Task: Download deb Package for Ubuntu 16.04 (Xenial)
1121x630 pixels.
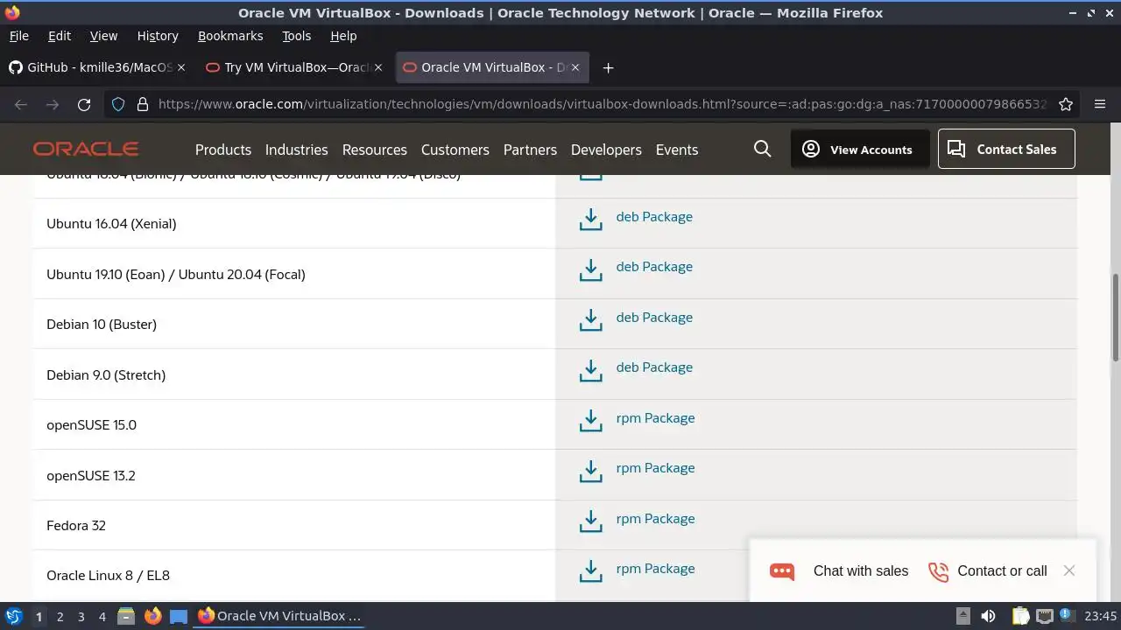Action: pyautogui.click(x=654, y=217)
